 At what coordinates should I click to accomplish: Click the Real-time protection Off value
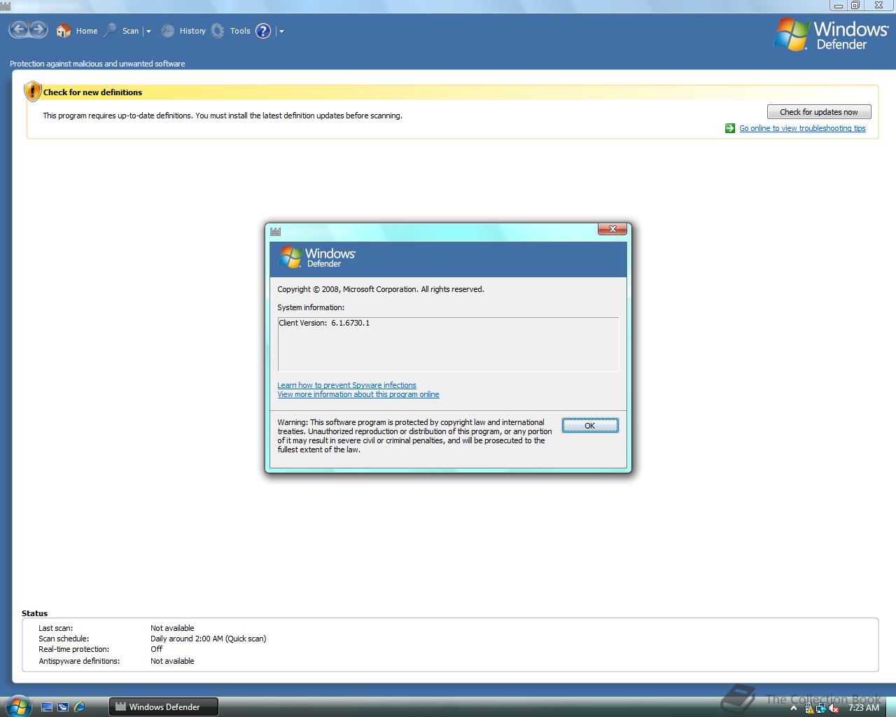pos(156,649)
